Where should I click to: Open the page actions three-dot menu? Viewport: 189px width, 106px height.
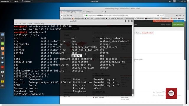(158, 15)
